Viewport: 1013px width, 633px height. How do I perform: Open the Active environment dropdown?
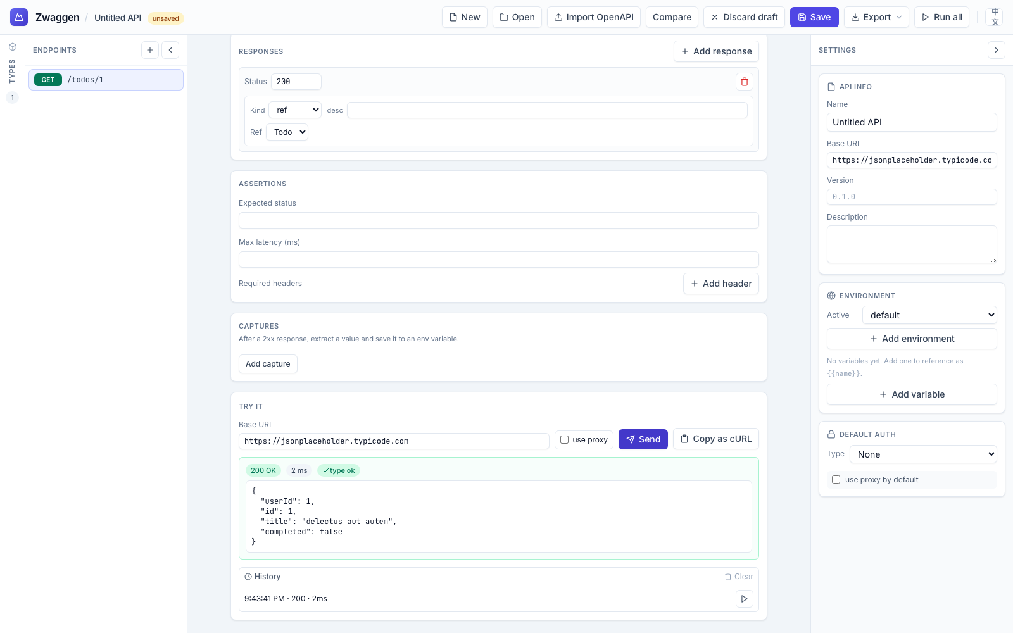[929, 315]
